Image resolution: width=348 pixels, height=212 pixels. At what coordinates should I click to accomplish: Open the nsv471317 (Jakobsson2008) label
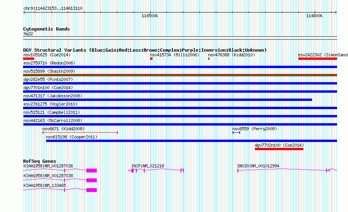[53, 96]
